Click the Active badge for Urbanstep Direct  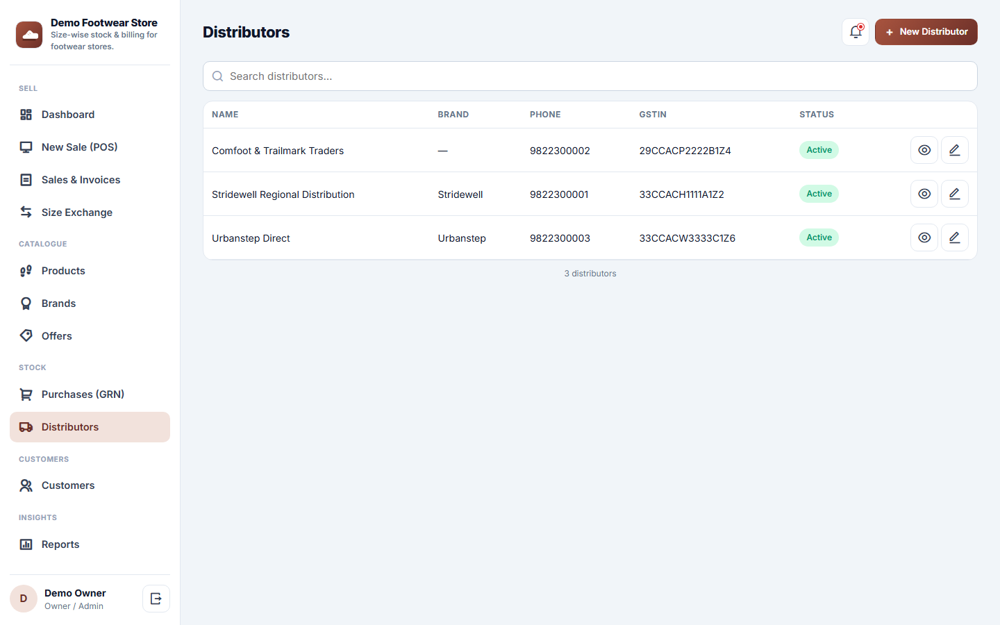(x=819, y=237)
